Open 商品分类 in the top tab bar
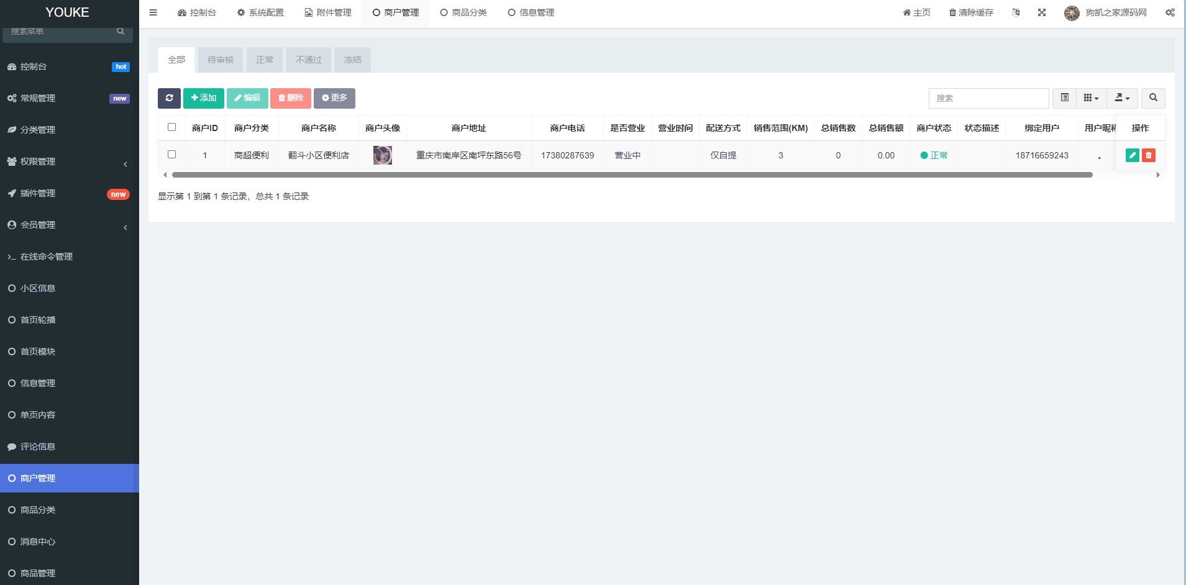 coord(463,12)
